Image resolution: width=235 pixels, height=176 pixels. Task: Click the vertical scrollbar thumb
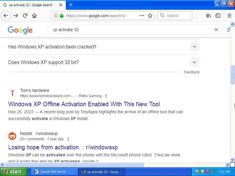click(x=232, y=75)
